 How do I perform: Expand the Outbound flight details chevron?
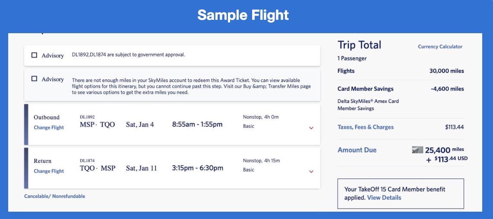pyautogui.click(x=311, y=128)
